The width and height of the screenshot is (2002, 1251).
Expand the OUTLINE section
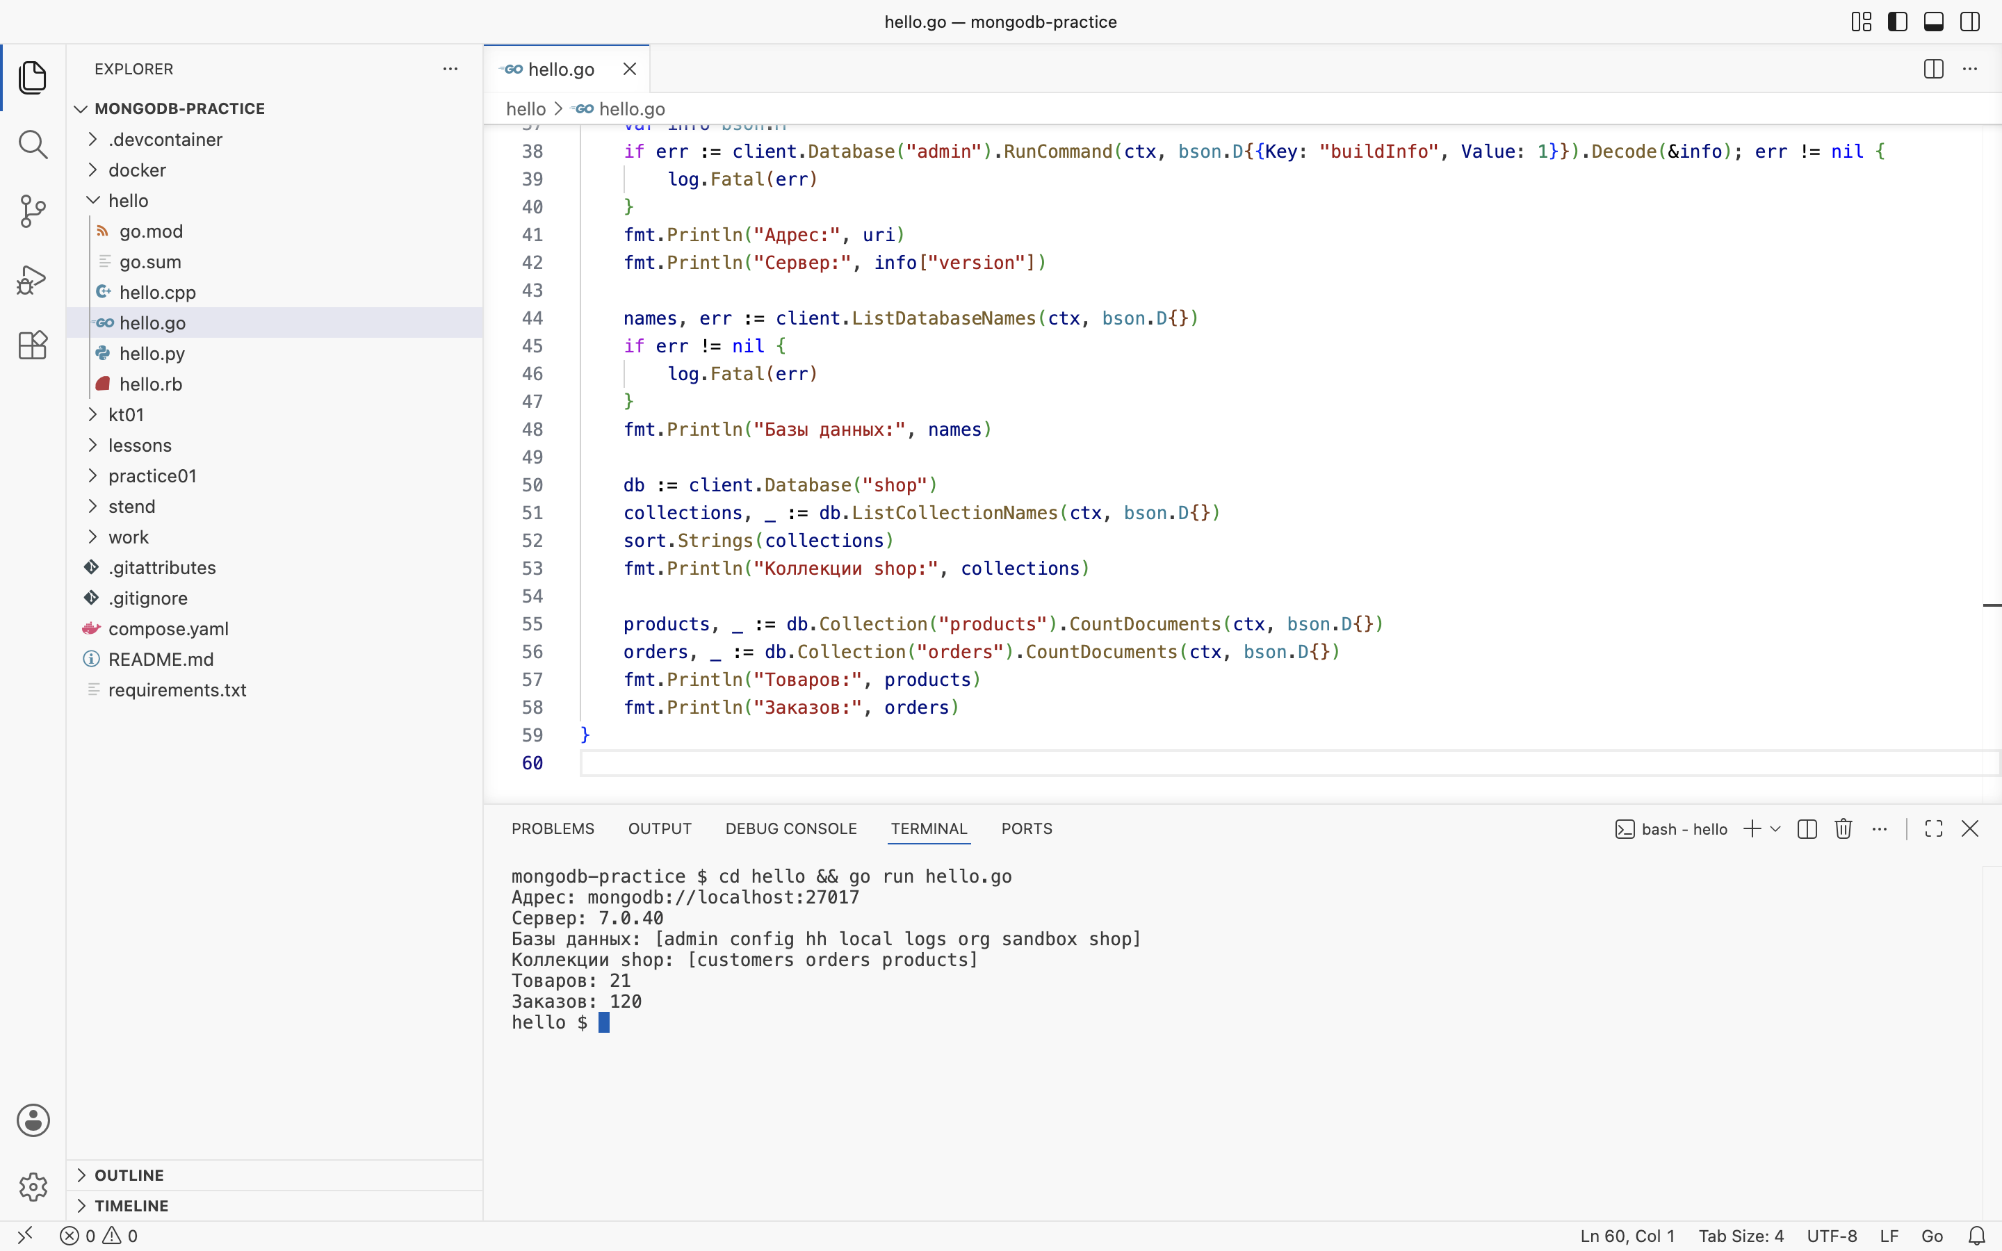274,1175
